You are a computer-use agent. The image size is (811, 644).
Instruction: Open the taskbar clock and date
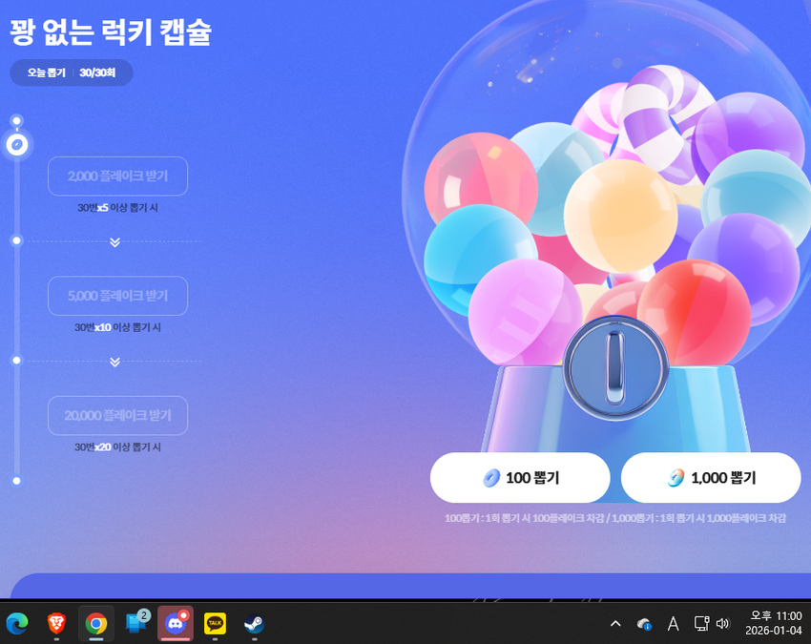pyautogui.click(x=775, y=623)
